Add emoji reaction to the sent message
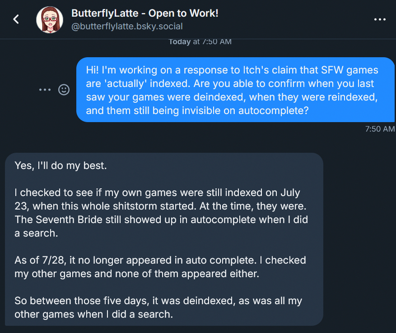Screen dimensions: 396x333 pos(65,90)
